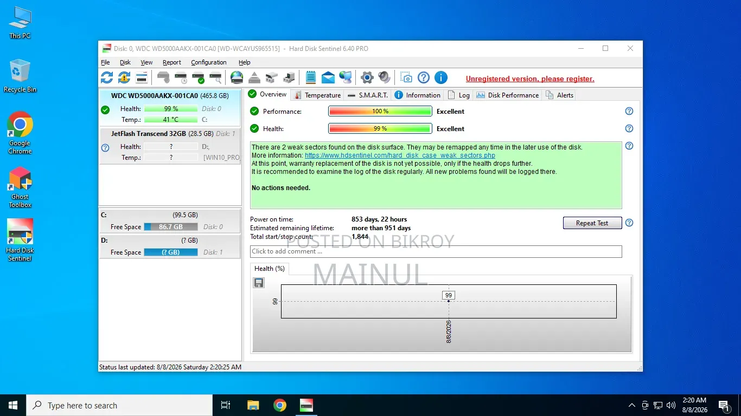Click the camera screenshot toolbar icon

tap(406, 77)
